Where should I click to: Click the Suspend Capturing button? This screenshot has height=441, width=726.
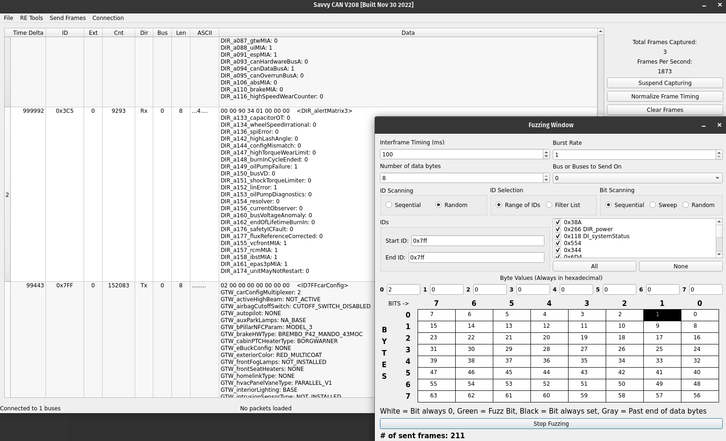point(665,83)
